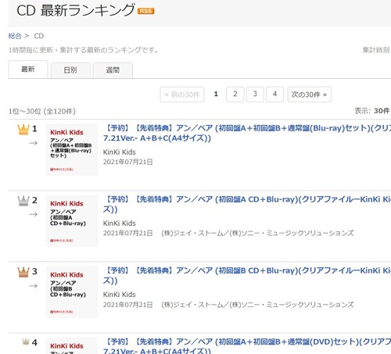Open the rank 2 初回盤A CD+Blu-ray title link
Image resolution: width=391 pixels, height=354 pixels.
pos(247,204)
